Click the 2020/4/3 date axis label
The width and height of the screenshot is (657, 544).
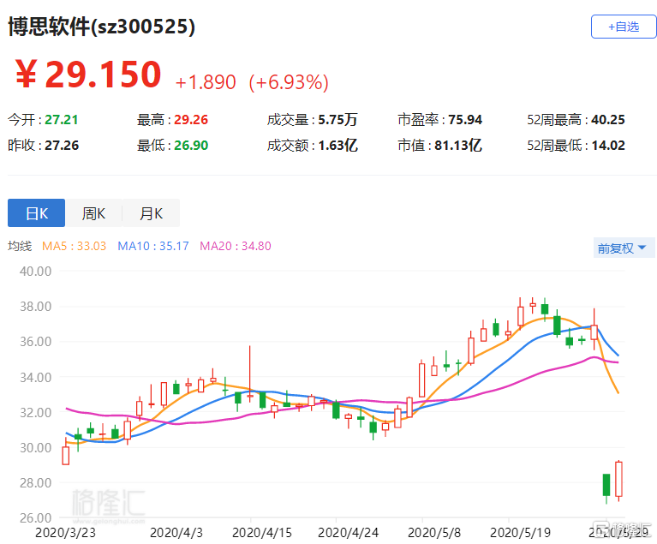(x=176, y=533)
